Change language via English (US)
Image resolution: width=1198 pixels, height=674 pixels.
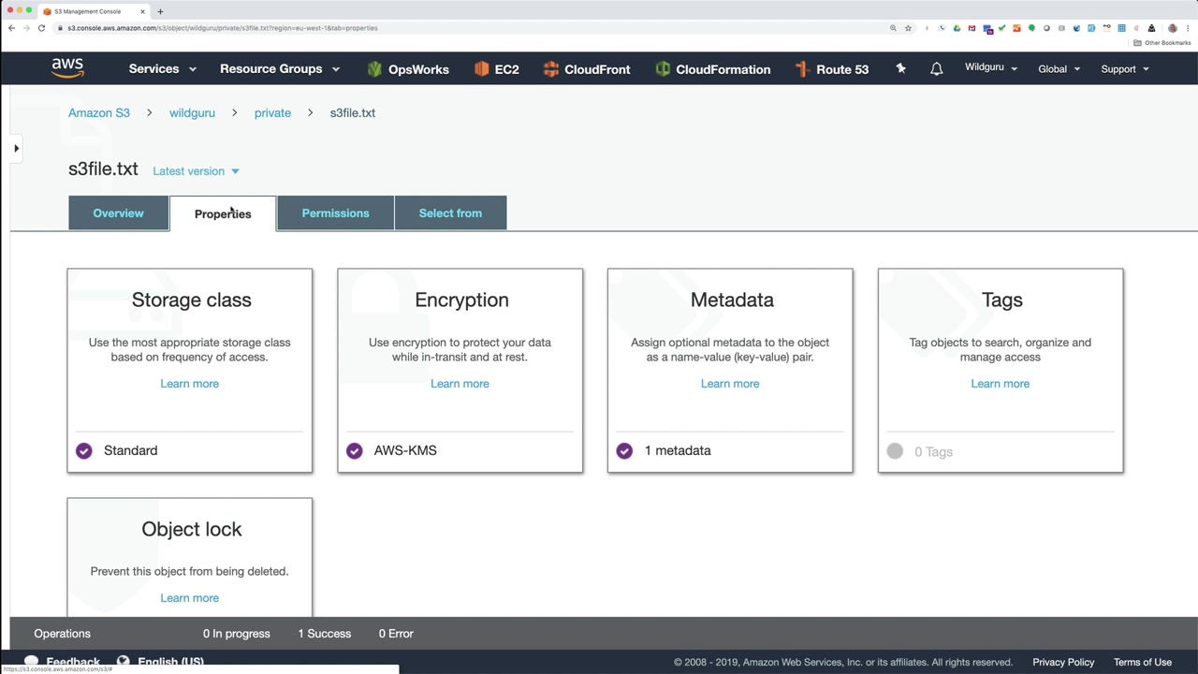point(170,662)
